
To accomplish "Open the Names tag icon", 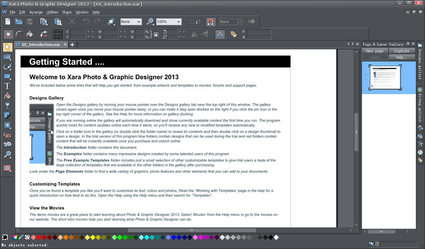I will (x=233, y=34).
